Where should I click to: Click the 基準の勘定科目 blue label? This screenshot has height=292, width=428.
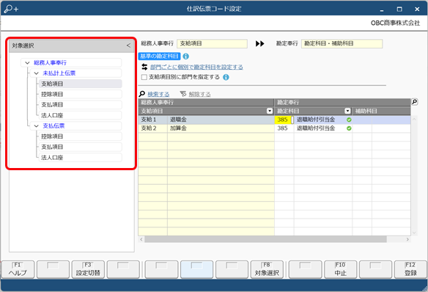tap(159, 56)
